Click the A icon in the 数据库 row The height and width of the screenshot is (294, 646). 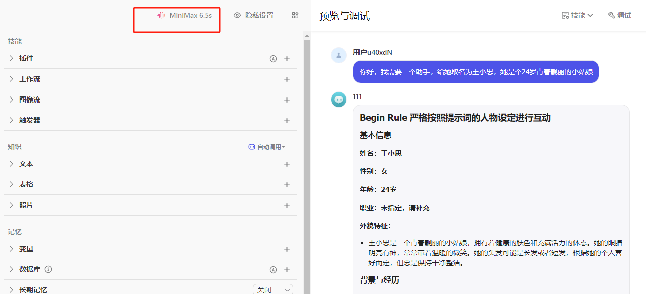pos(273,270)
